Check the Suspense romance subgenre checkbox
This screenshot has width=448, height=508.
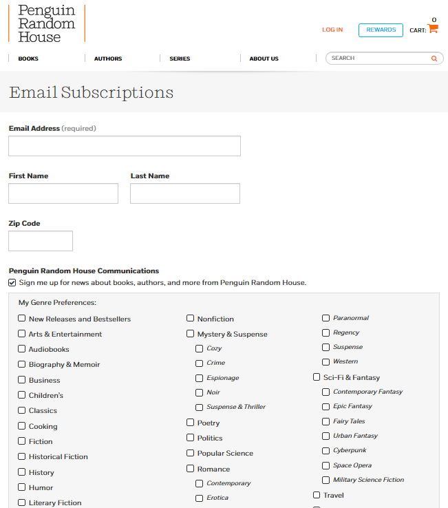pyautogui.click(x=326, y=348)
